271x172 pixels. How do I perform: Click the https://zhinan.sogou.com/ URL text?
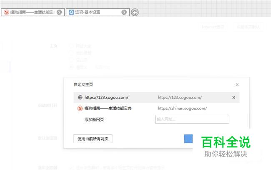(x=182, y=109)
